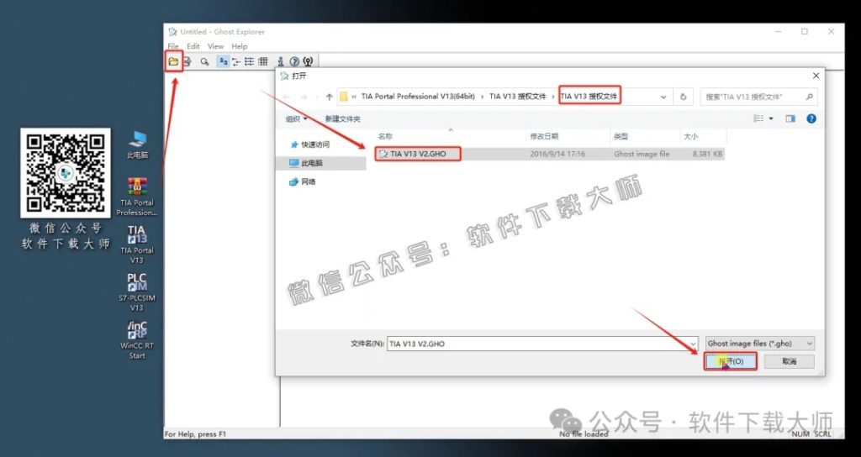Screen dimensions: 861x457
Task: Click the 打开(O) button
Action: pos(731,361)
